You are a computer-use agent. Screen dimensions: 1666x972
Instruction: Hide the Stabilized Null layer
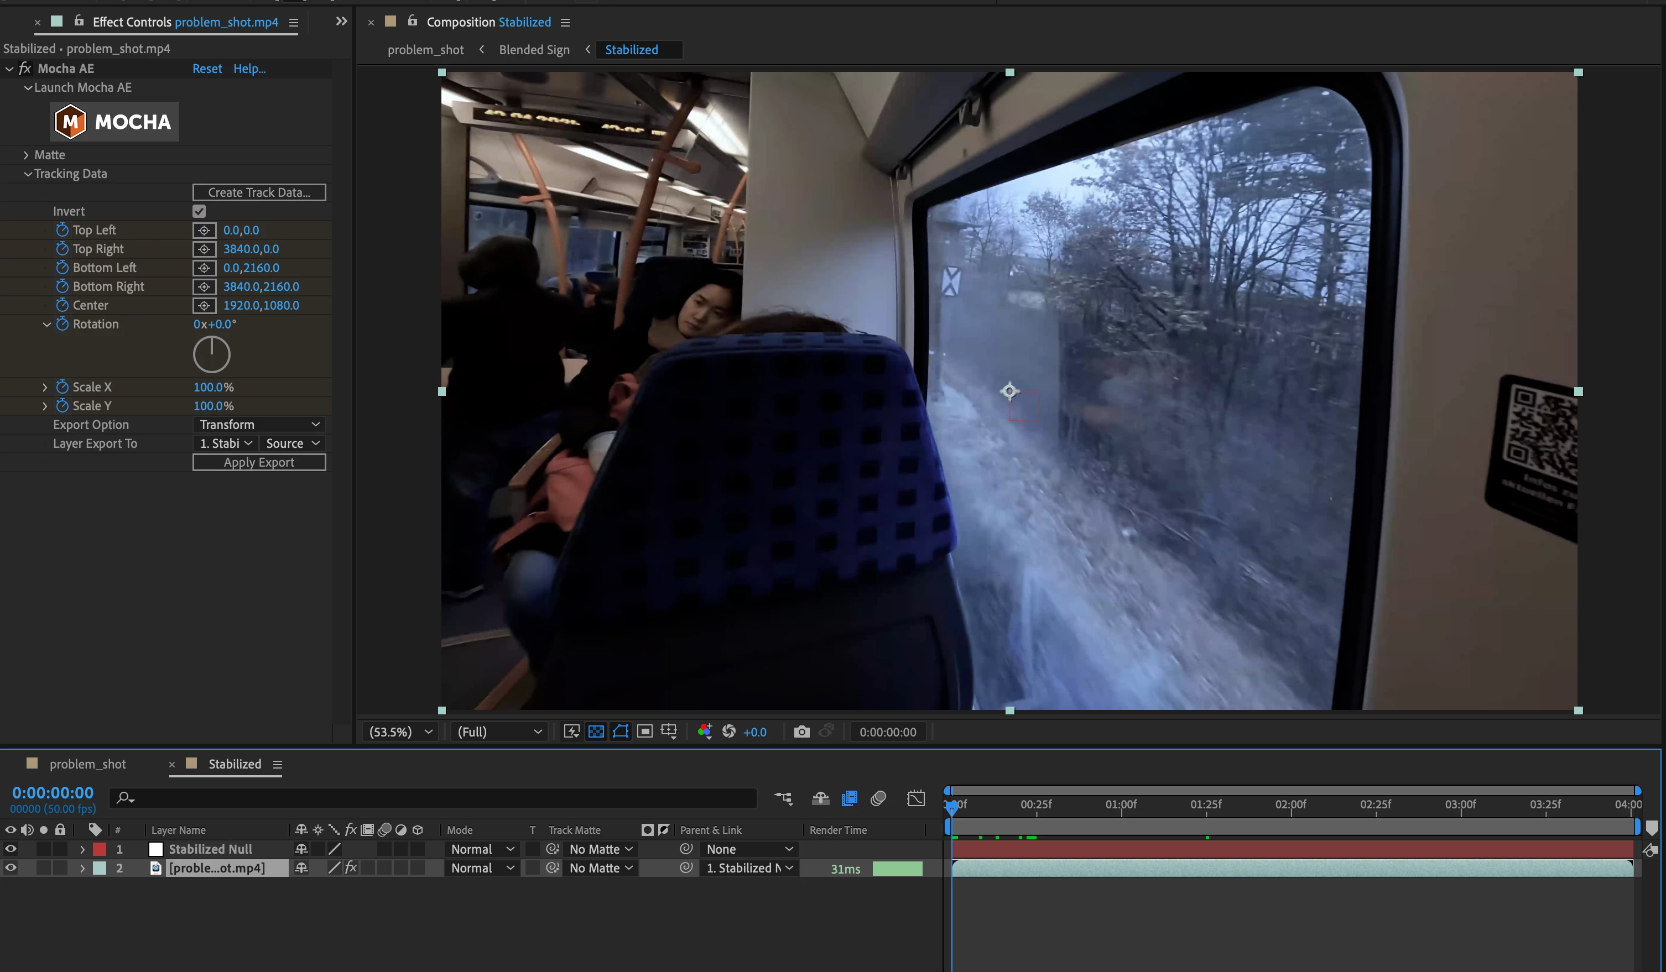coord(11,849)
